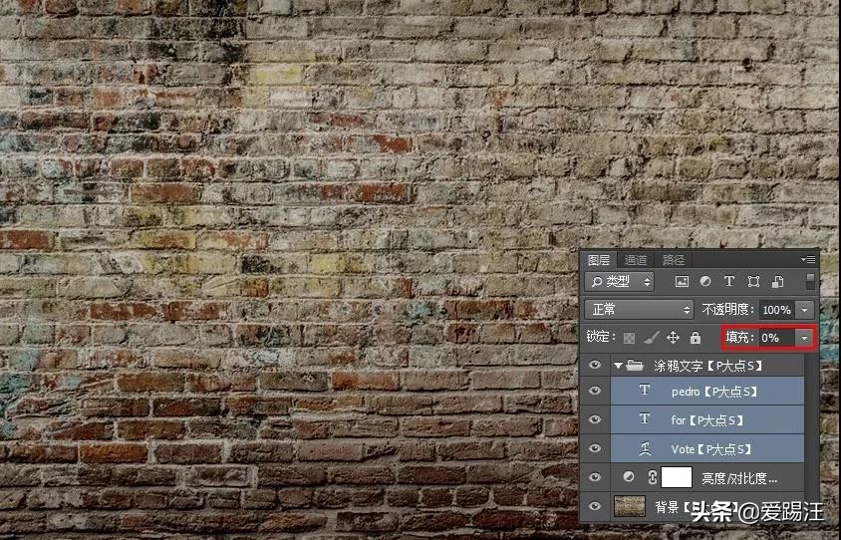Hide the Vote text layer

[595, 448]
